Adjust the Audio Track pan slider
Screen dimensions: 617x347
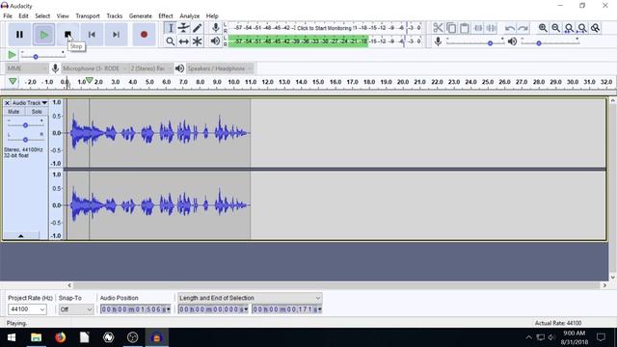(x=25, y=139)
